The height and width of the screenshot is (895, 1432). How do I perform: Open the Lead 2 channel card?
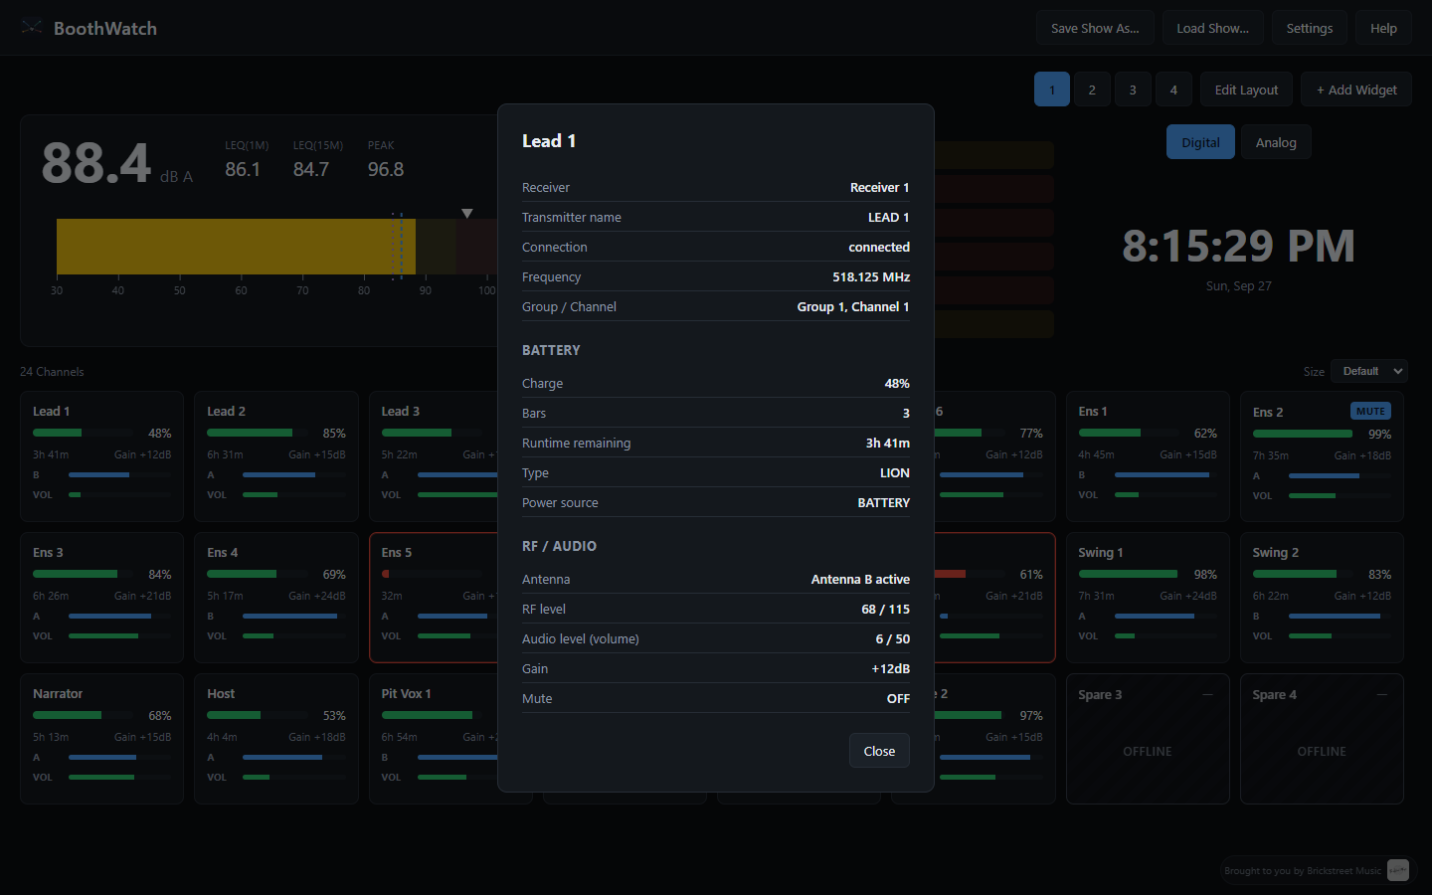(x=276, y=456)
